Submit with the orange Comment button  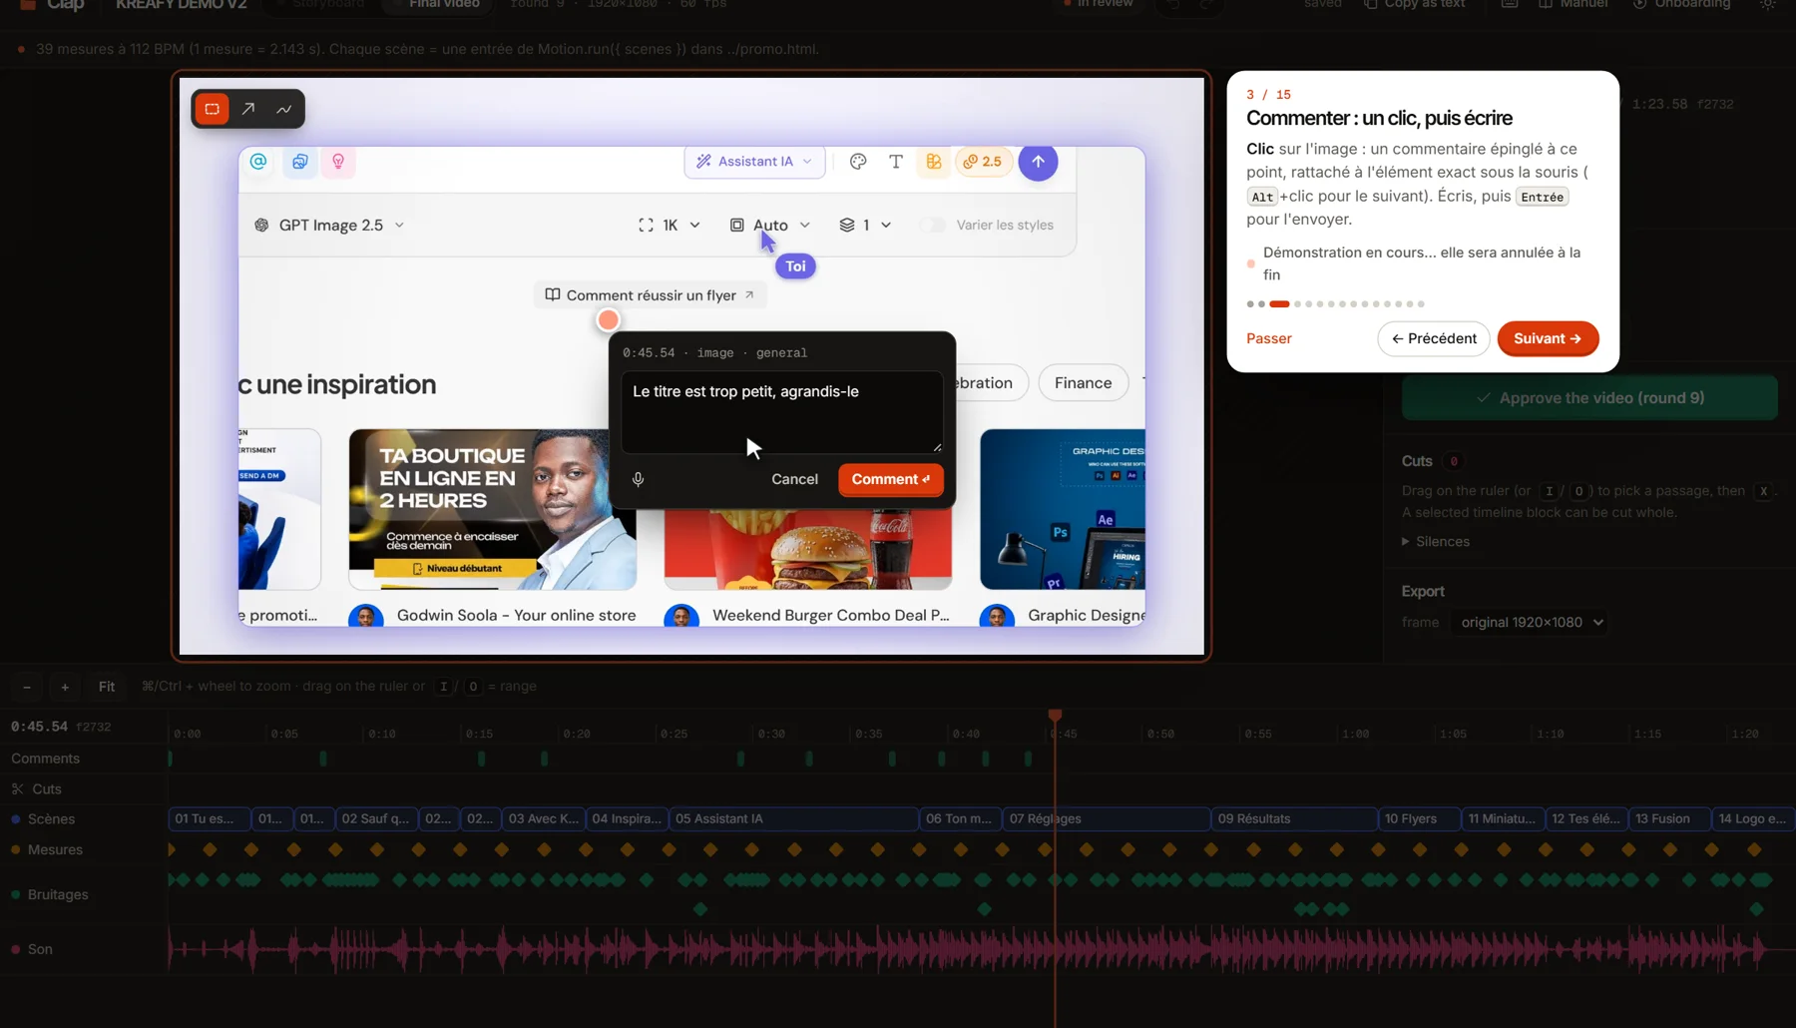click(x=890, y=480)
